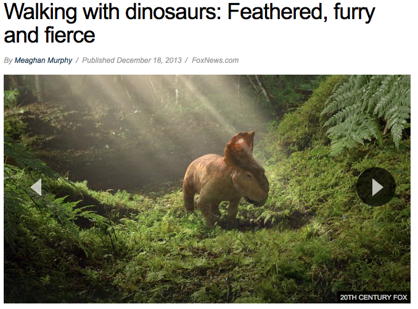The image size is (418, 309).
Task: Click the slash separator before FoxNews.com
Action: 187,60
